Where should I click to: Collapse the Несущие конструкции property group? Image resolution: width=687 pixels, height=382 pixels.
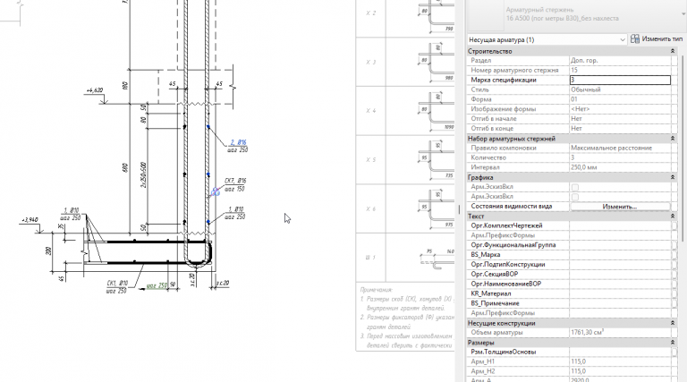[x=673, y=323]
